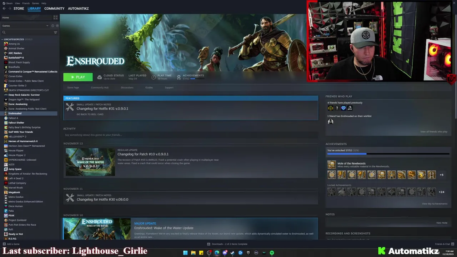Open the Discussions link
Image resolution: width=457 pixels, height=257 pixels.
coord(127,87)
